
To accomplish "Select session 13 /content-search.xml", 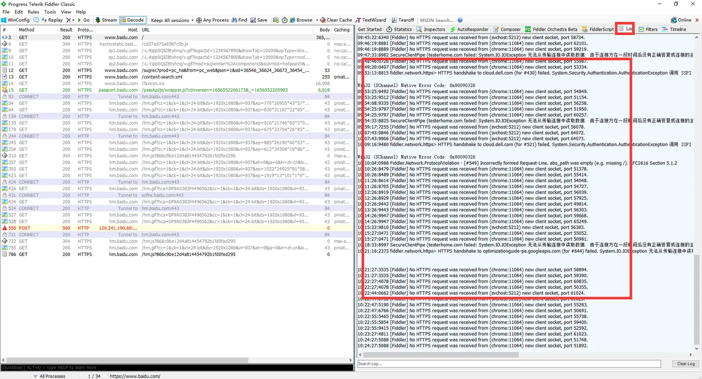I will pos(176,77).
